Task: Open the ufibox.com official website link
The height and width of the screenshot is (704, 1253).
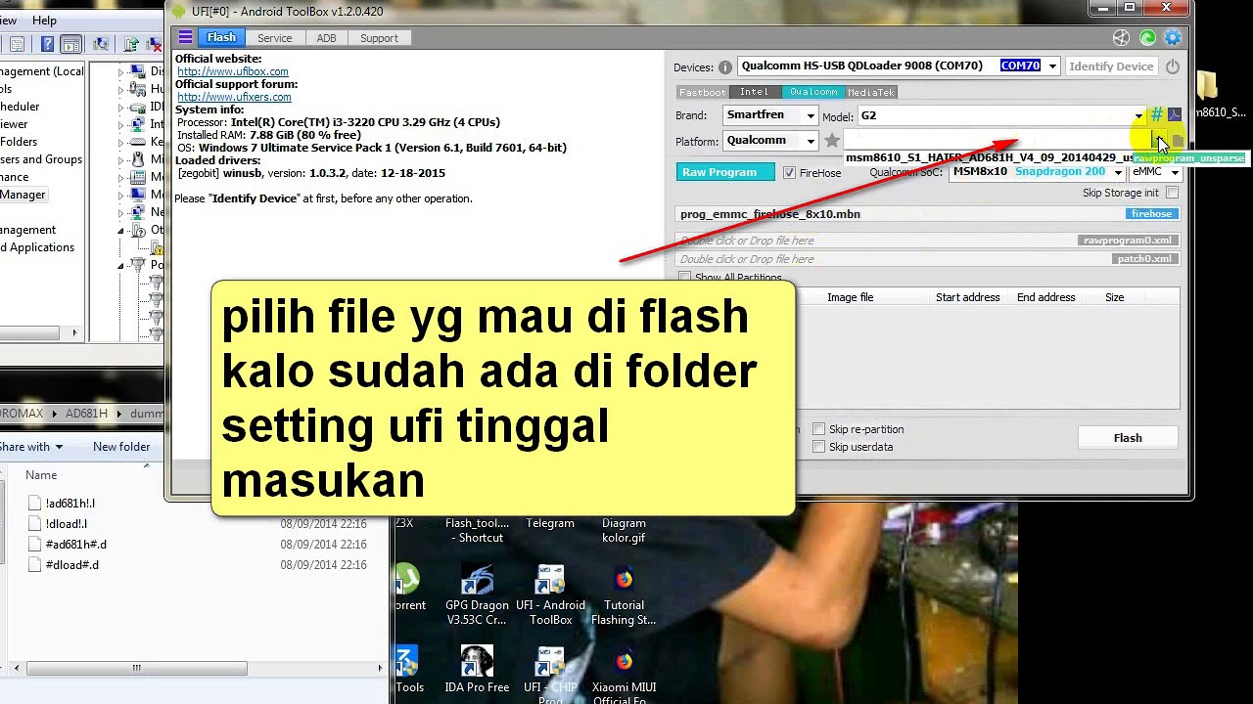Action: [233, 71]
